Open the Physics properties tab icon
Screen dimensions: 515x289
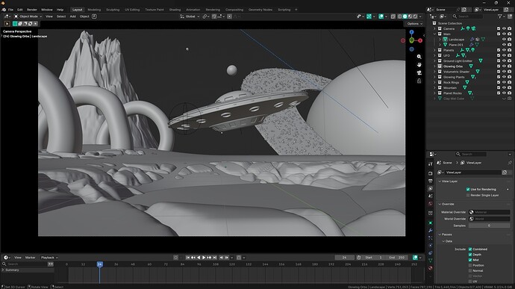pyautogui.click(x=431, y=245)
